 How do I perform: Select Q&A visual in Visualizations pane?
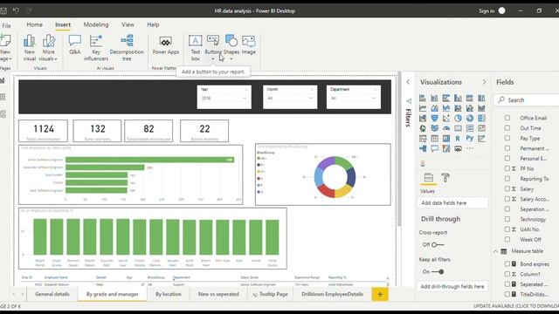435,148
